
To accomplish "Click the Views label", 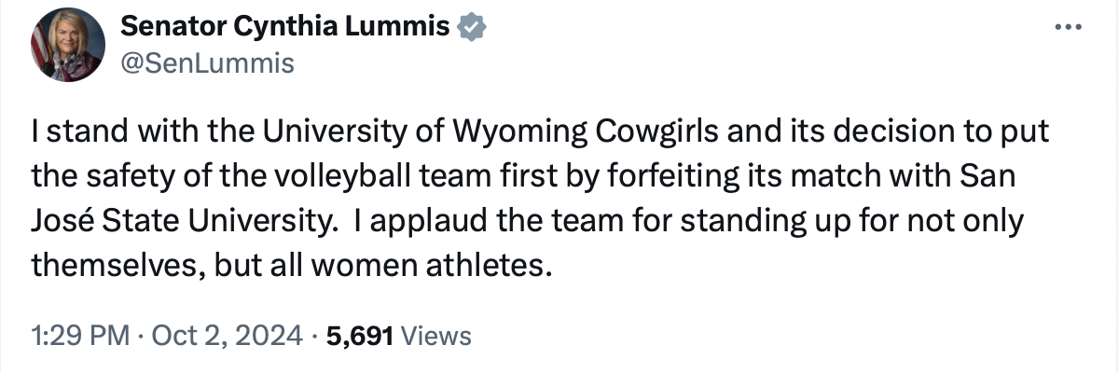I will tap(441, 336).
